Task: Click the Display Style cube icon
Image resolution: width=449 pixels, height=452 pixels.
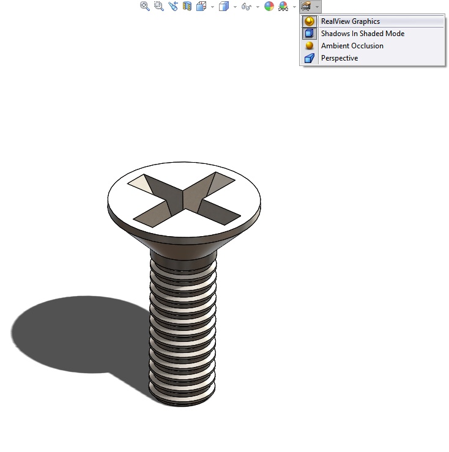Action: point(224,6)
